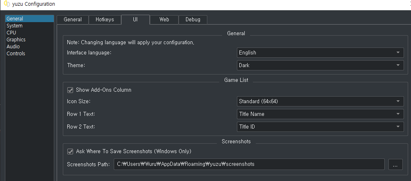Screen dimensions: 411x181
Task: Open the CPU settings category
Action: pos(30,33)
